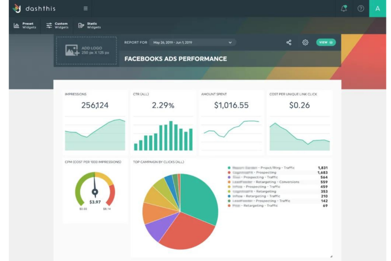Select legend row with 142 clicks
Image resolution: width=391 pixels, height=261 pixels.
[278, 201]
